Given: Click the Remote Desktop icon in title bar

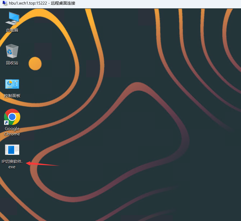Looking at the screenshot, I should click(5, 3).
